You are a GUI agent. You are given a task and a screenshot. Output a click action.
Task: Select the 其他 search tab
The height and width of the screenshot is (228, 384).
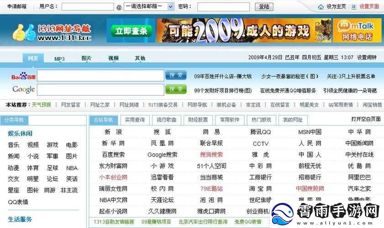click(x=140, y=58)
